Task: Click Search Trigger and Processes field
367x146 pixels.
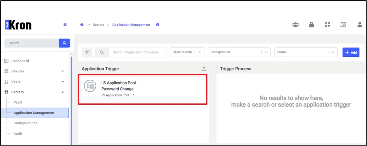Action: tap(137, 53)
